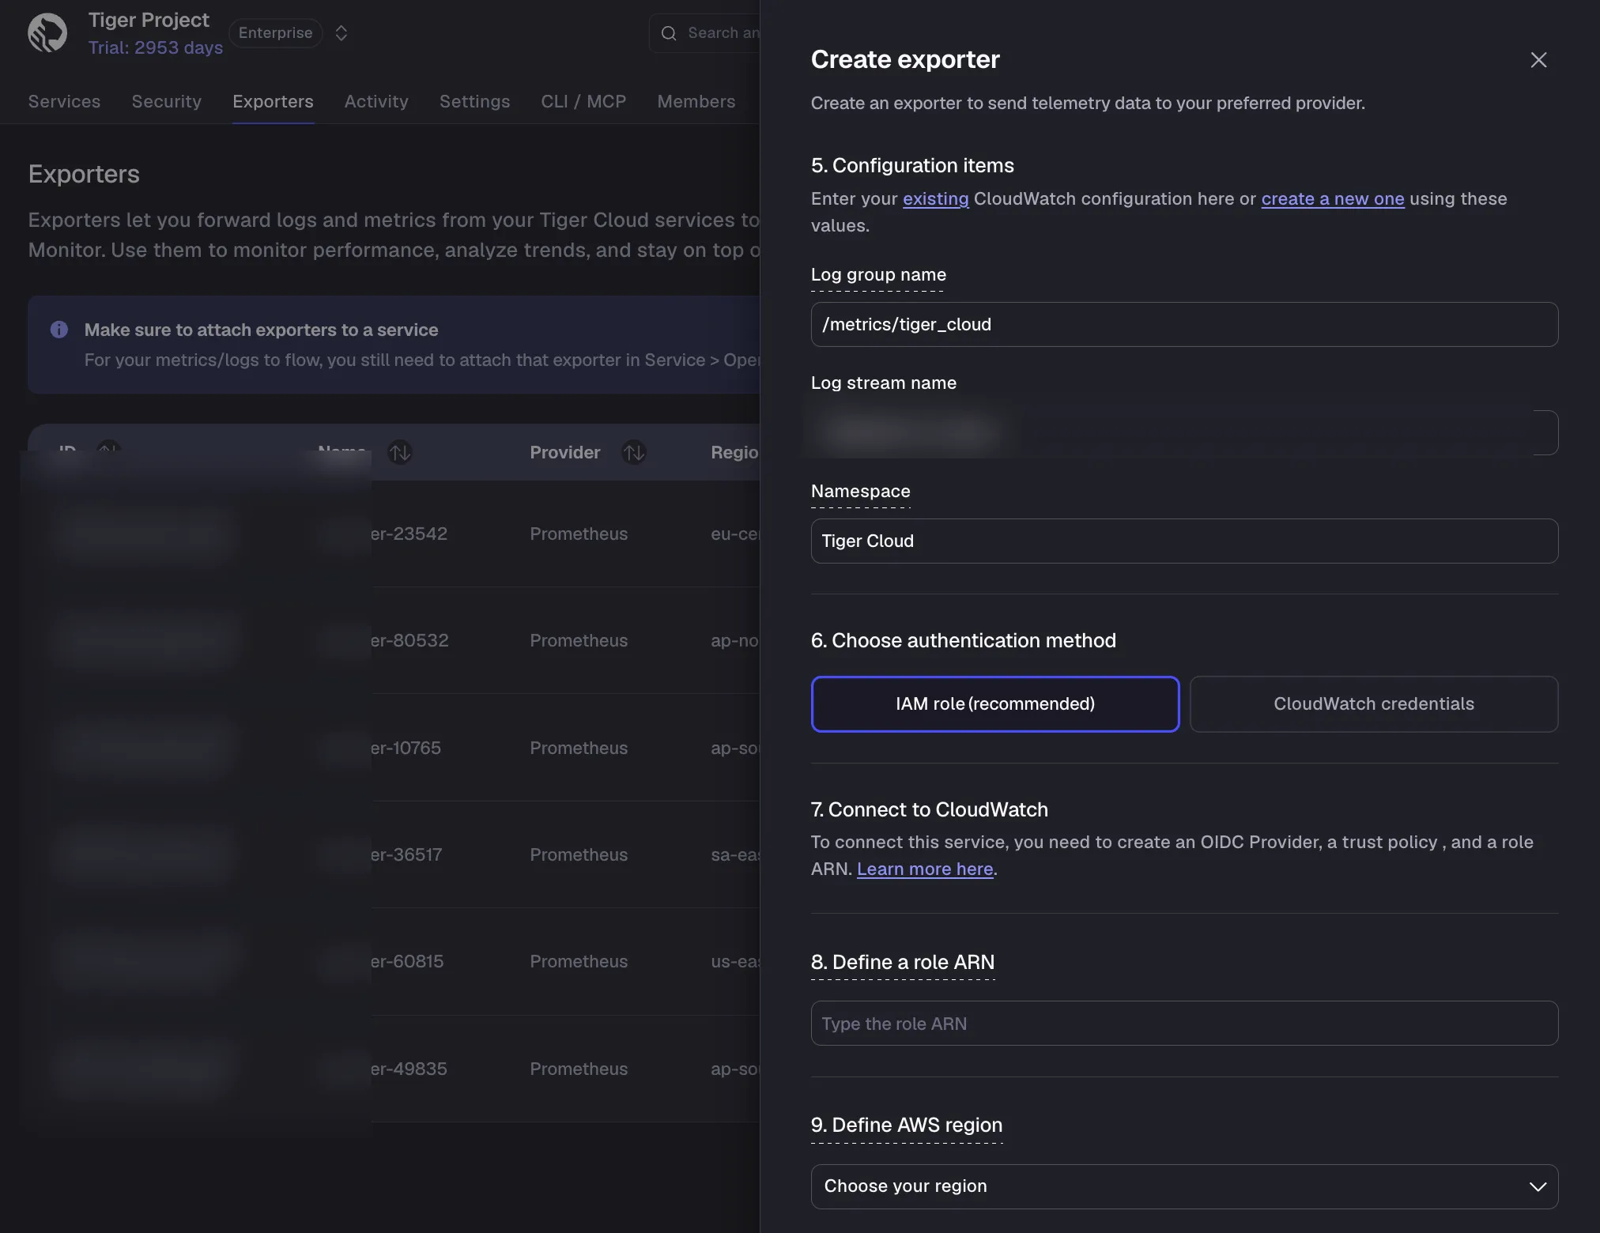Screen dimensions: 1600x1233
Task: Sort by the Name column
Action: pyautogui.click(x=400, y=452)
